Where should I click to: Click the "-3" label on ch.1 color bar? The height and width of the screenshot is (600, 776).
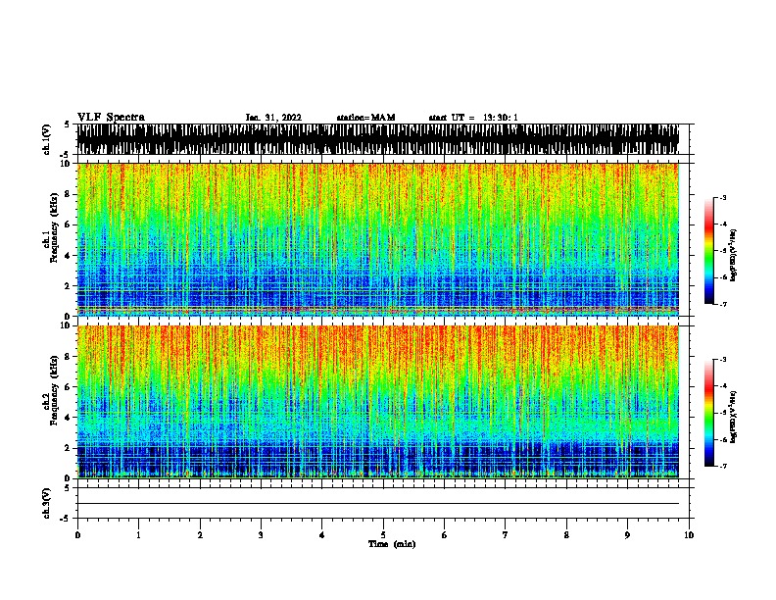[x=723, y=197]
